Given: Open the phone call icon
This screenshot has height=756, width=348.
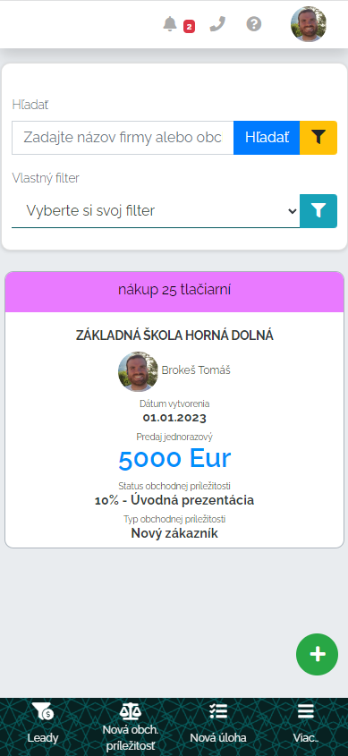Looking at the screenshot, I should coord(218,23).
